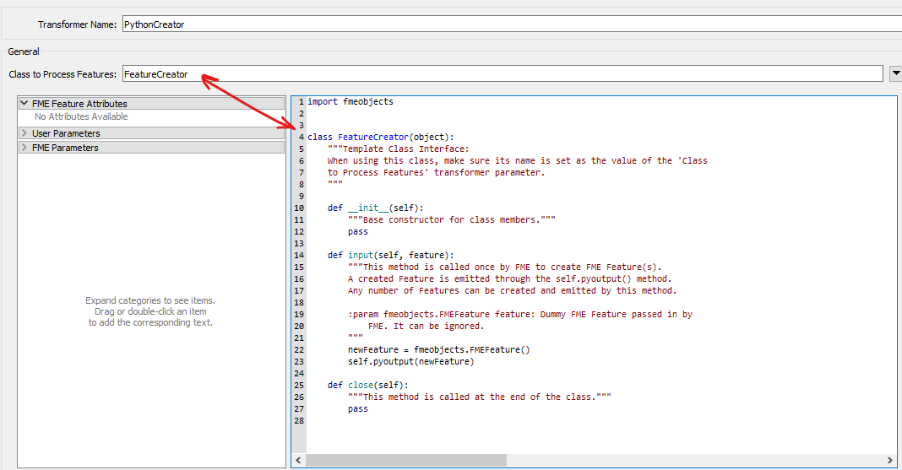Click the Base constructor docstring line

452,219
